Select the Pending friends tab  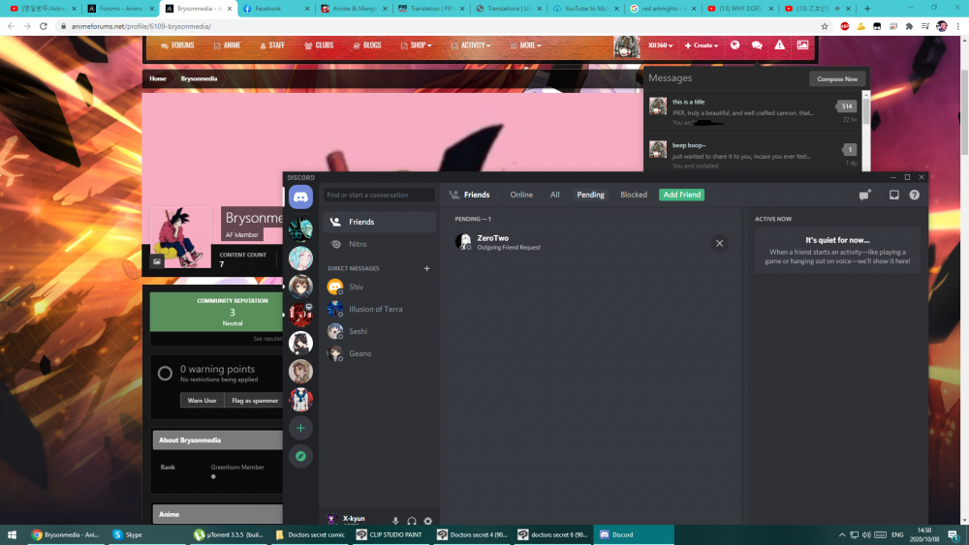(x=590, y=195)
